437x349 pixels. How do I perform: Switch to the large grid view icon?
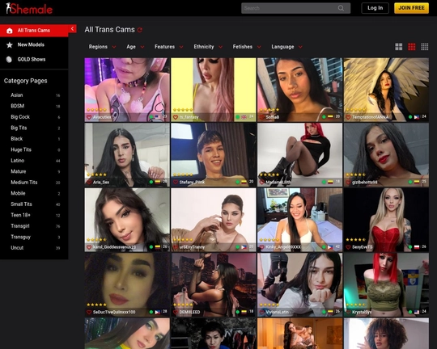click(398, 47)
